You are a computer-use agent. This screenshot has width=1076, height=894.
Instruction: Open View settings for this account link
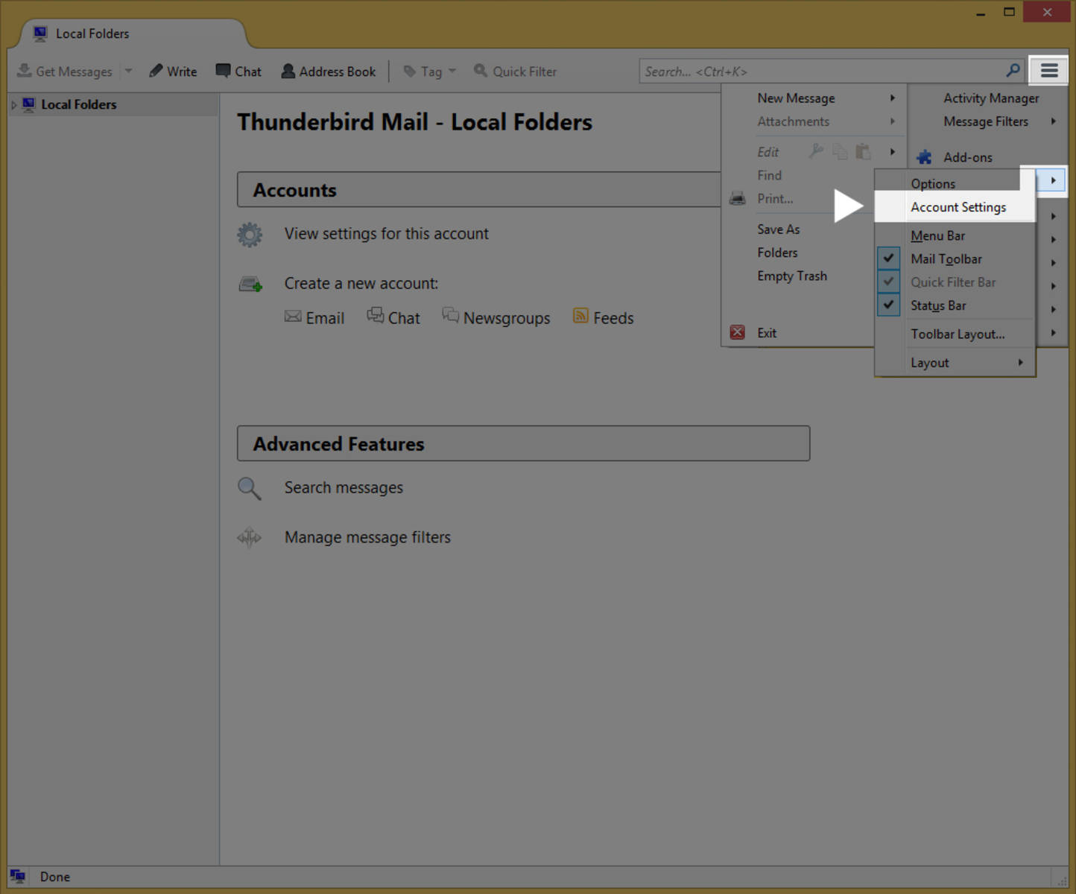pyautogui.click(x=386, y=234)
